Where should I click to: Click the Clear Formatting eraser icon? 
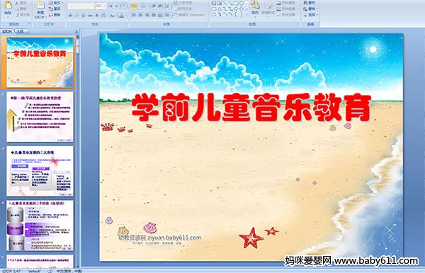[x=125, y=6]
